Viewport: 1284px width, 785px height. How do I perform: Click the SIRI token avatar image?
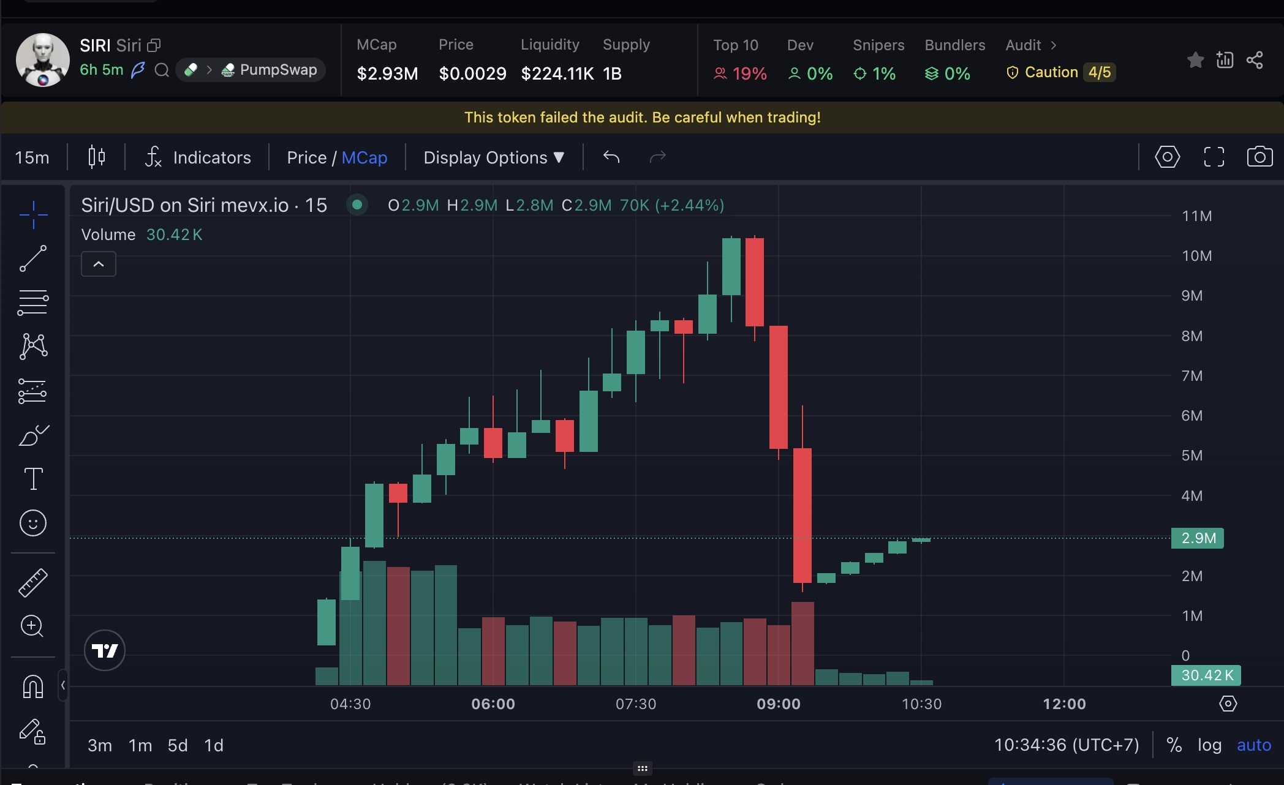click(42, 60)
